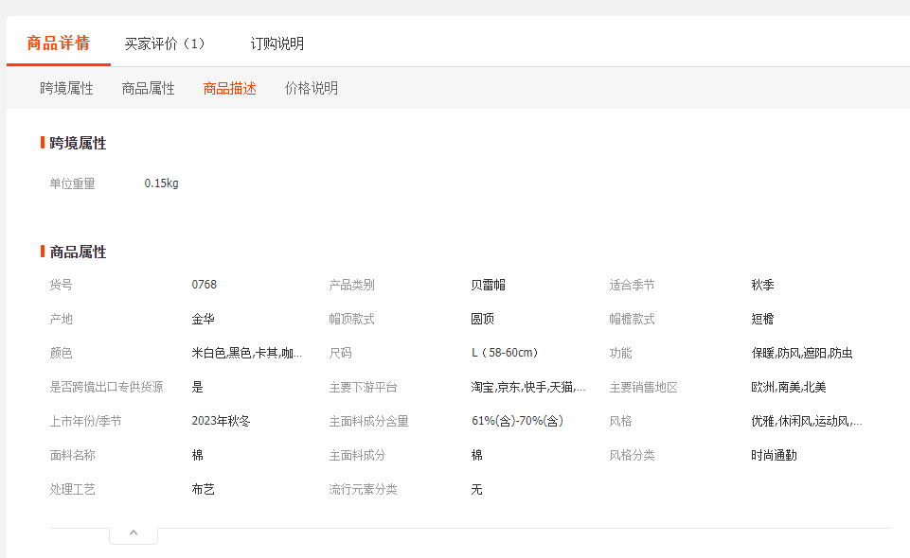
Task: Click the highlighted 商品描述 sub-tab
Action: (229, 88)
